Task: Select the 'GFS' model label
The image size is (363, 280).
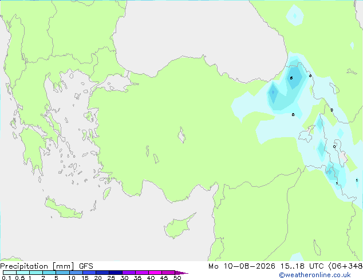Action: pyautogui.click(x=86, y=266)
